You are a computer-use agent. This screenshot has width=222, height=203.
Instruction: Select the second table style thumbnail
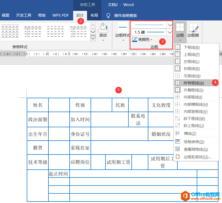[33, 31]
